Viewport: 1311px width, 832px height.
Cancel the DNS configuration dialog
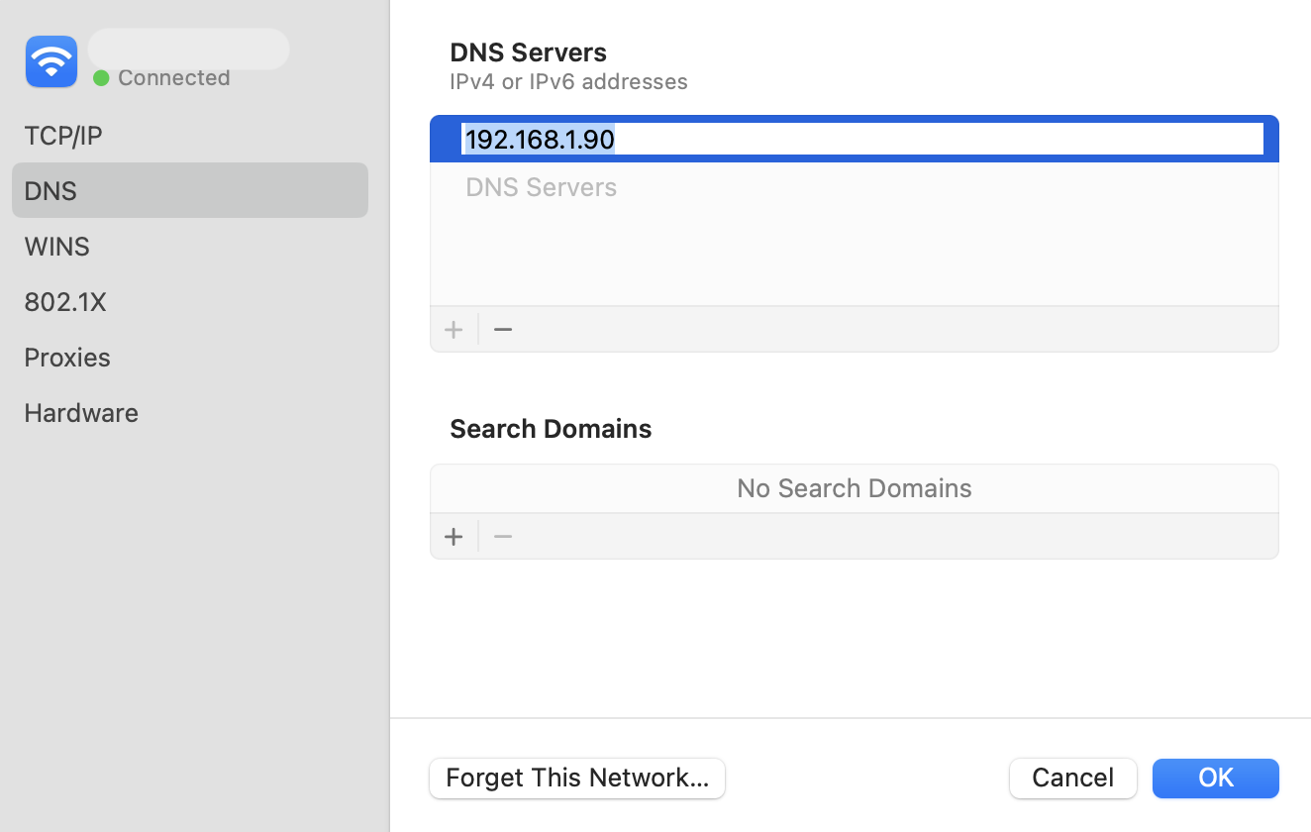[1072, 779]
